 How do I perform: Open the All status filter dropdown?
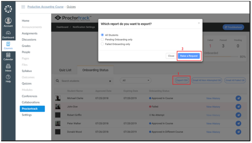(x=135, y=80)
